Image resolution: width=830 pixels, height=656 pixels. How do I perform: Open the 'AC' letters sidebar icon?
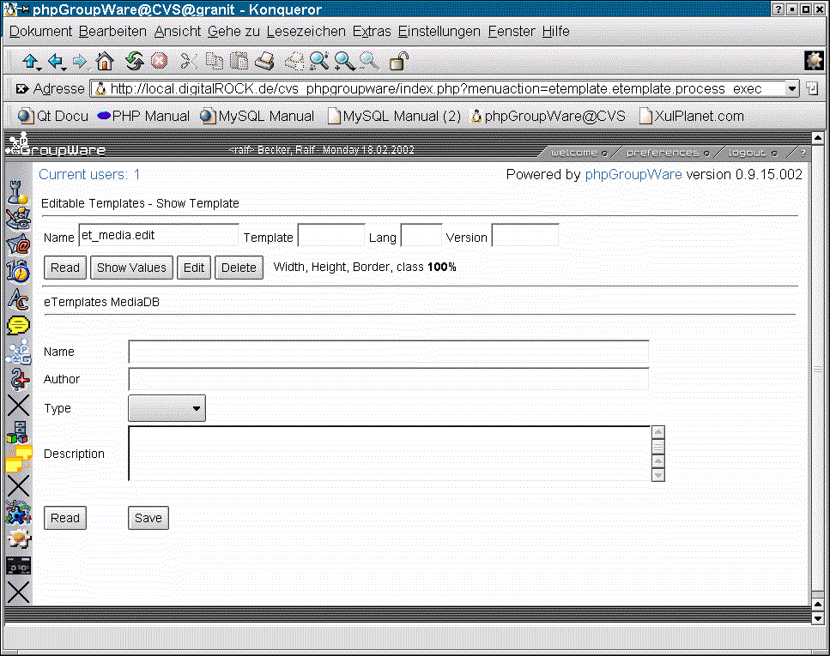click(x=18, y=299)
